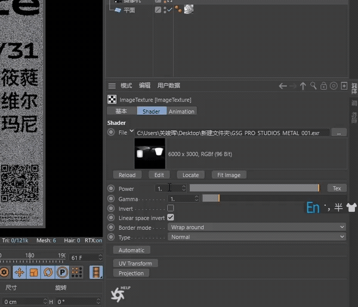Click the Linear space invert animation circle
Viewport: 358px width, 307px height.
pyautogui.click(x=111, y=217)
